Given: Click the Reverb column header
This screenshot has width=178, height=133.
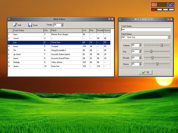Looking at the screenshot, I should click(x=100, y=30).
